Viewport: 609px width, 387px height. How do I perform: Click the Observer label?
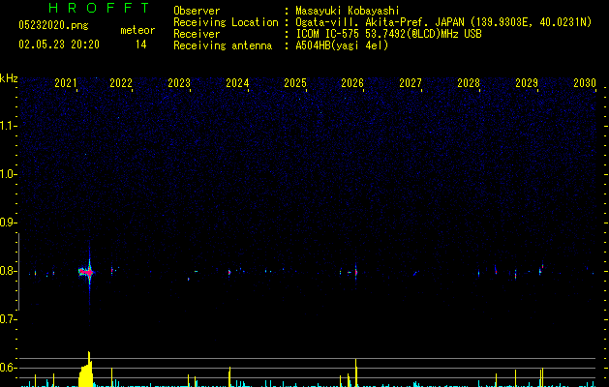197,11
